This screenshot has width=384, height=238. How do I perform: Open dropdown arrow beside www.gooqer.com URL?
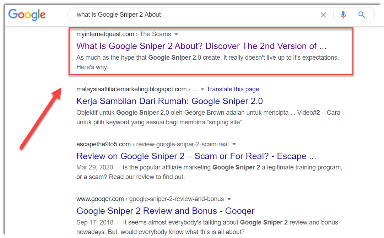[229, 199]
